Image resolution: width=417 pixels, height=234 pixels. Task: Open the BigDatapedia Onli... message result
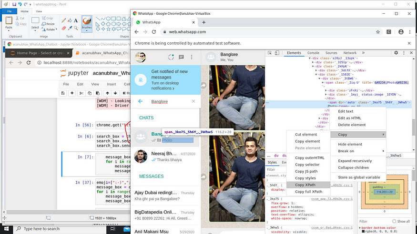click(x=165, y=215)
